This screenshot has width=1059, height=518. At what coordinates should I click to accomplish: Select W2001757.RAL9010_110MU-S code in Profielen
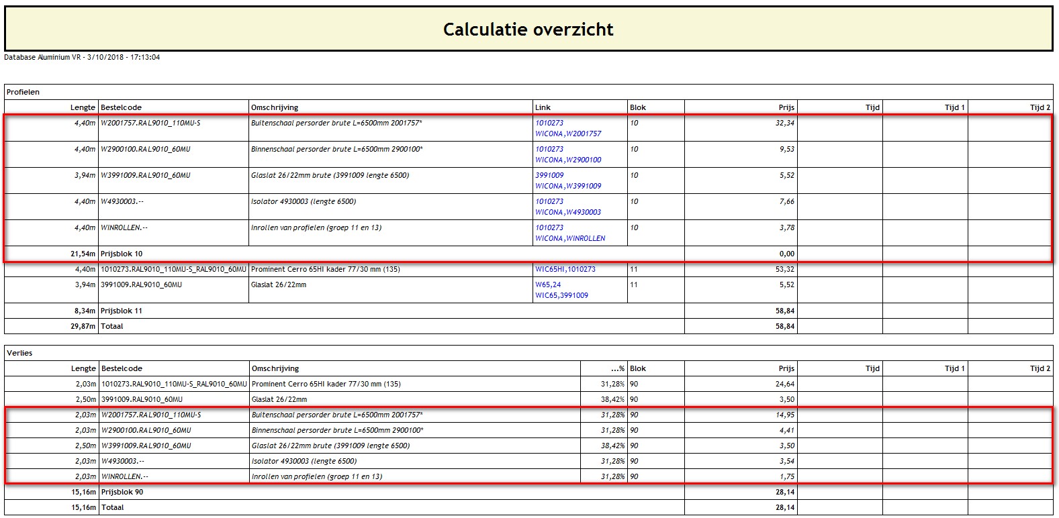(x=150, y=123)
